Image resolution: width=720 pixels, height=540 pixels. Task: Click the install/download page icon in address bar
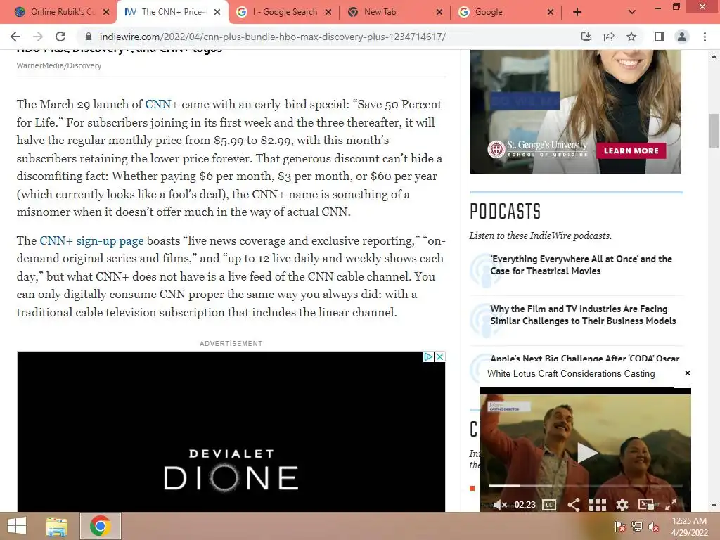click(586, 37)
